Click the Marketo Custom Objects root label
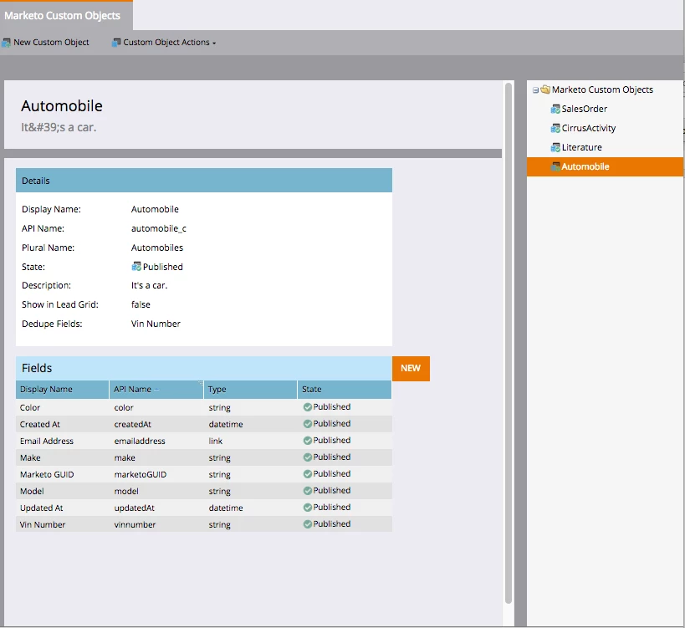The width and height of the screenshot is (685, 628). tap(602, 89)
